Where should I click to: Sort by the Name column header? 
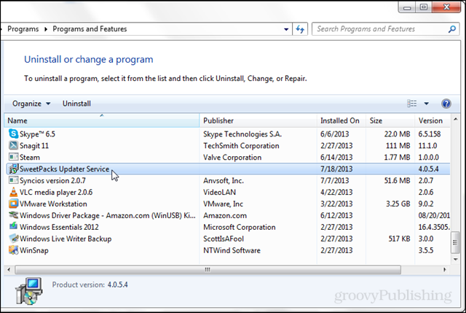(102, 120)
